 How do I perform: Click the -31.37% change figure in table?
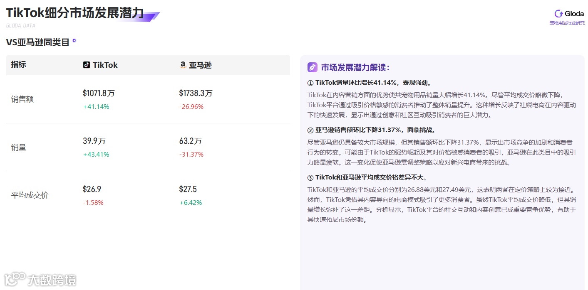191,155
